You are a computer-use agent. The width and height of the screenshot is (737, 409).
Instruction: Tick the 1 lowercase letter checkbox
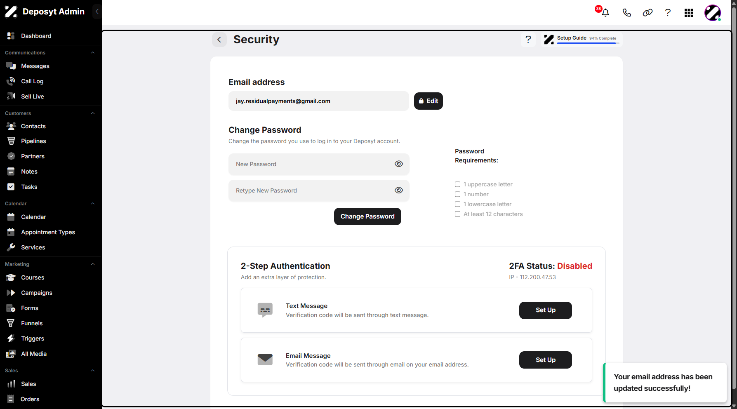click(457, 204)
